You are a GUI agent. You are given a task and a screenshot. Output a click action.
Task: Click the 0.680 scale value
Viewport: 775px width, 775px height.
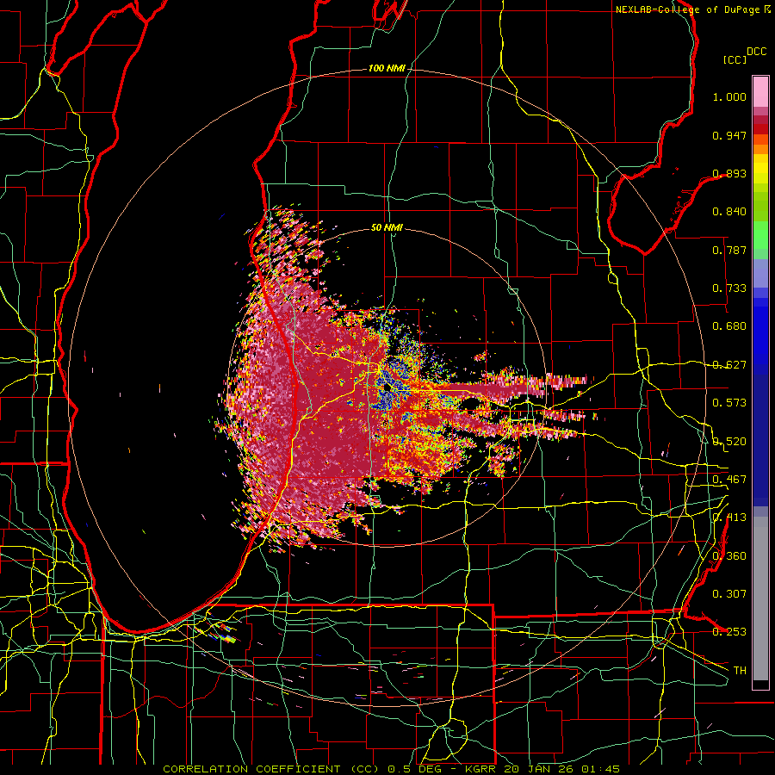[x=729, y=326]
